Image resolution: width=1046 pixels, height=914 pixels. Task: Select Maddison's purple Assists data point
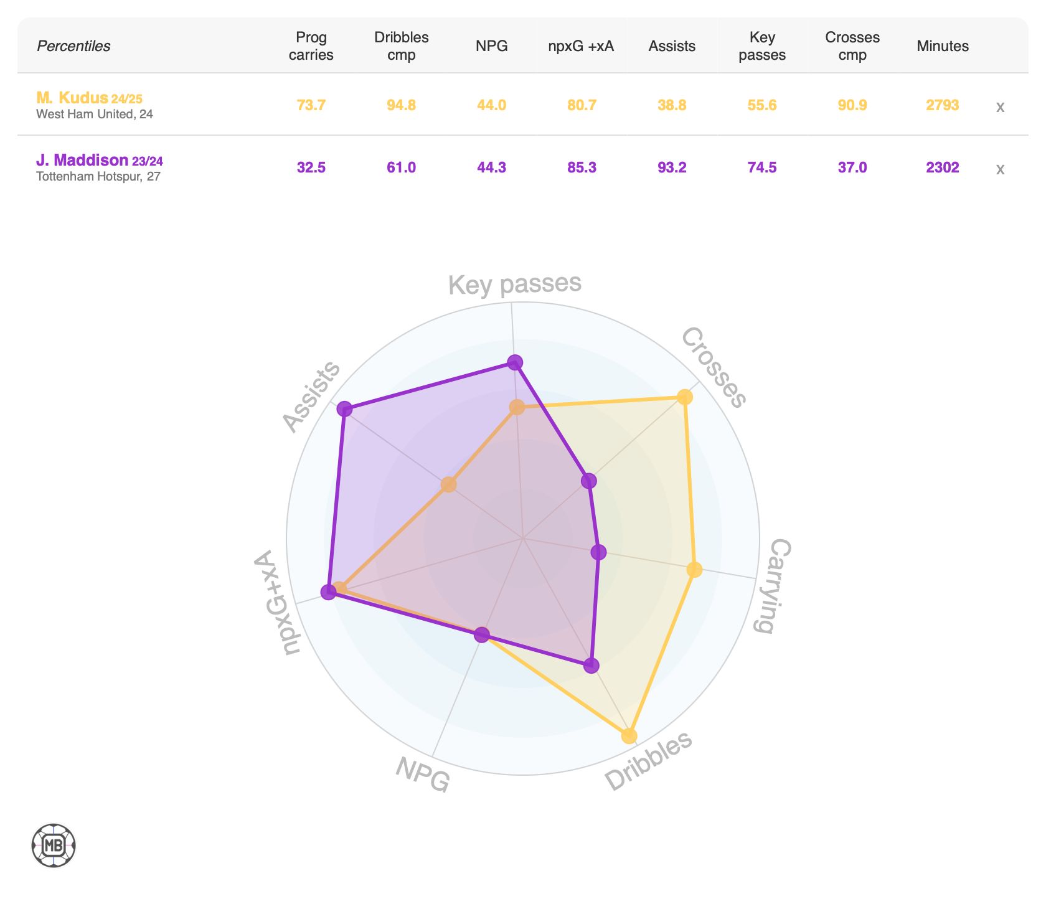click(x=344, y=409)
